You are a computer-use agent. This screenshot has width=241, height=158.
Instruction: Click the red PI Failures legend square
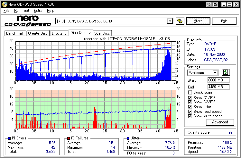tap(69, 138)
